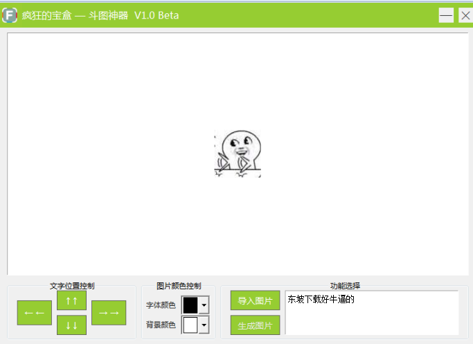This screenshot has width=473, height=344.
Task: Open the 字体颜色 dropdown arrow
Action: pos(204,305)
